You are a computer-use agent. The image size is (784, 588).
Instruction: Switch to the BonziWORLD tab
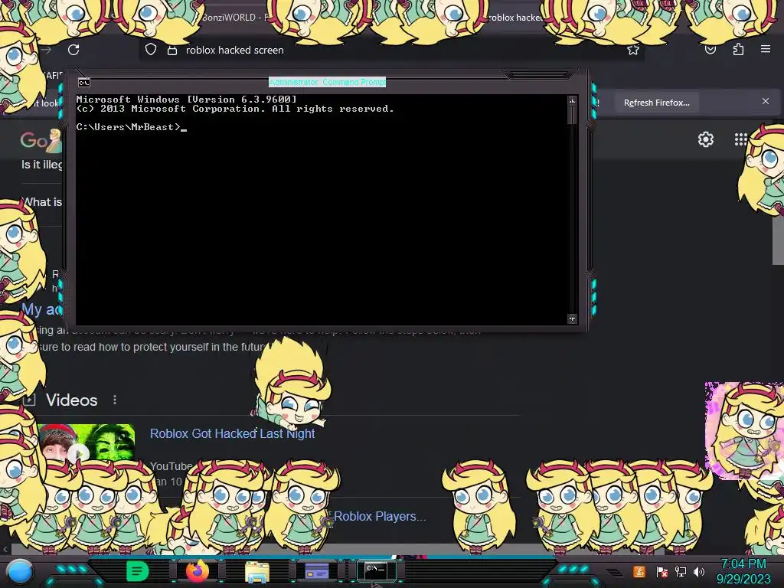[x=235, y=17]
